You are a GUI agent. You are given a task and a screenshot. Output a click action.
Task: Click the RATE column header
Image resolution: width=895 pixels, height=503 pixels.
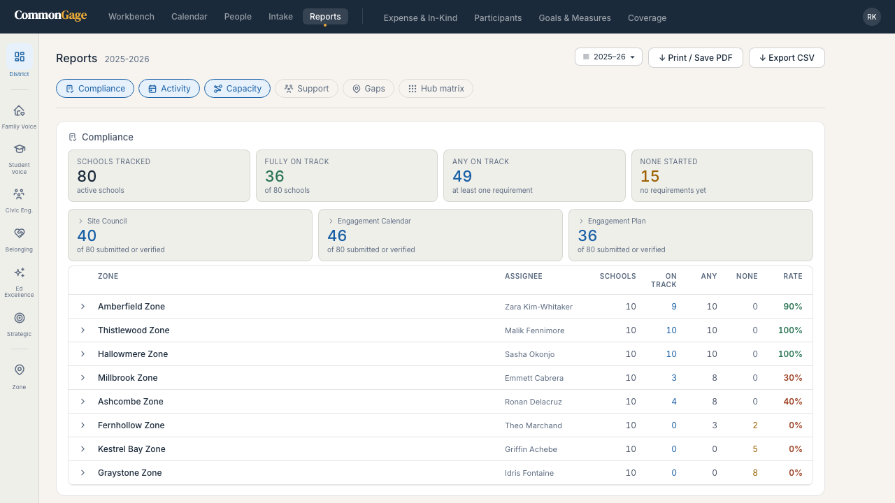click(x=793, y=277)
